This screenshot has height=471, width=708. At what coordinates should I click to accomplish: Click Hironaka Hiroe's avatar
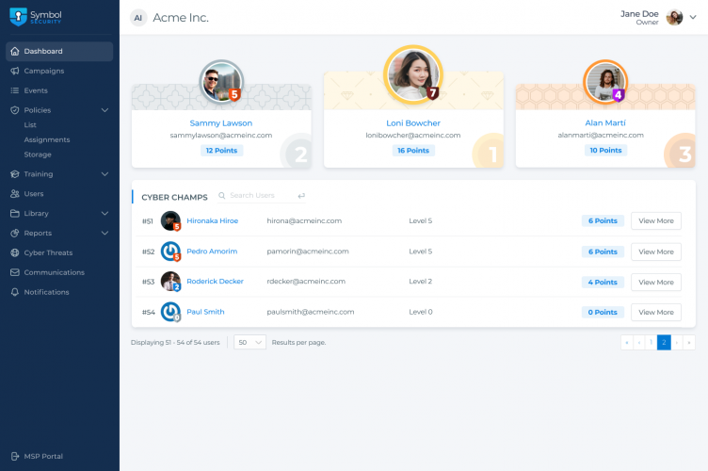tap(170, 220)
